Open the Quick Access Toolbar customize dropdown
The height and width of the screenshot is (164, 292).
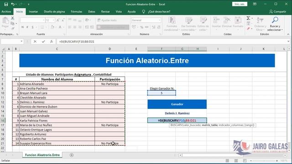tap(28, 4)
